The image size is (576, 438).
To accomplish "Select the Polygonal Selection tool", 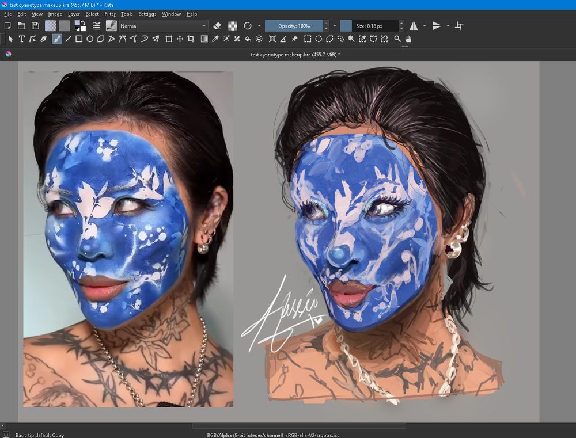I will click(x=329, y=39).
